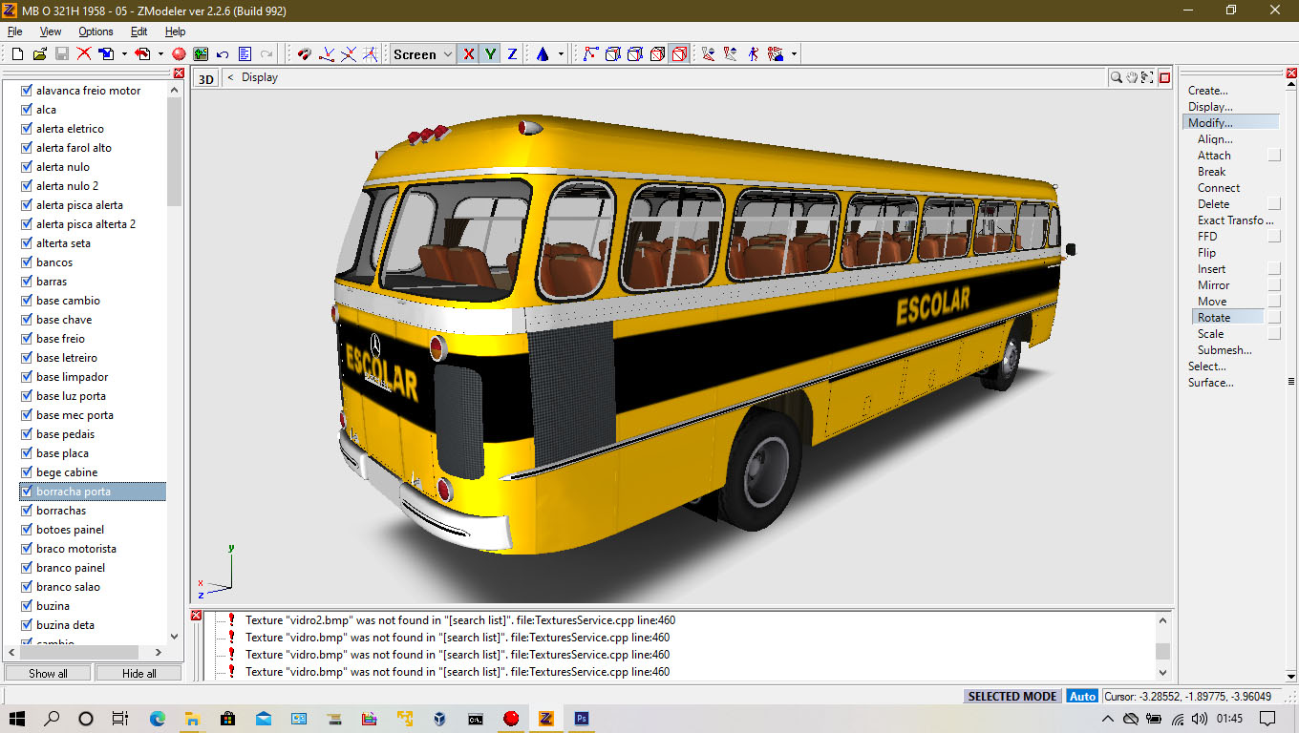
Task: Create a new file from toolbar
Action: [x=17, y=54]
